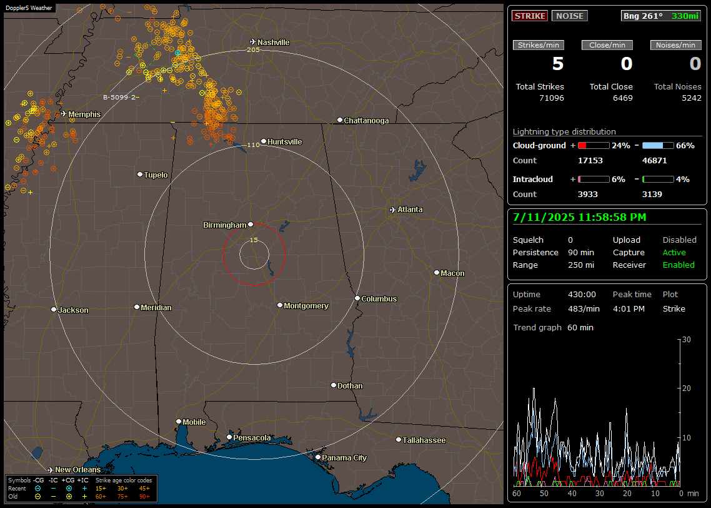
Task: Click the Tupelo city marker dot
Action: 140,175
